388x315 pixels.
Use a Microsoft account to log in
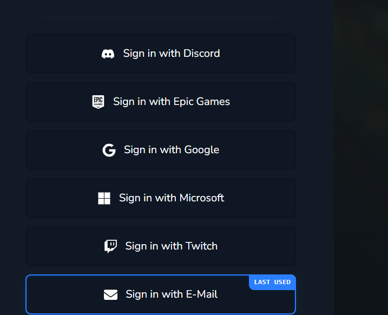click(161, 198)
